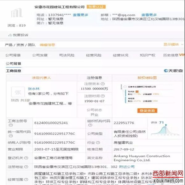This screenshot has width=185, height=185.
Task: Click the 张 avatar tile of legal representative
Action: tap(18, 92)
